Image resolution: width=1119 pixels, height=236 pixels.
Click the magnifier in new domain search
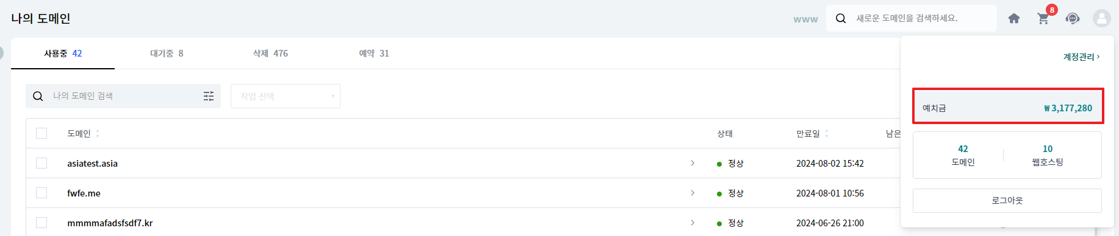coord(841,18)
